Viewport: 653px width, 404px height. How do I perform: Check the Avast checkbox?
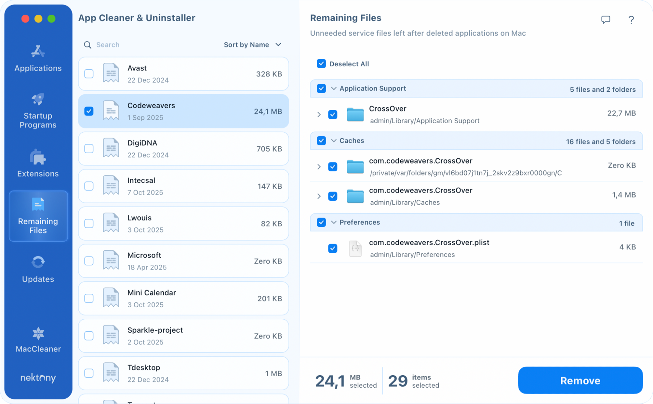89,74
